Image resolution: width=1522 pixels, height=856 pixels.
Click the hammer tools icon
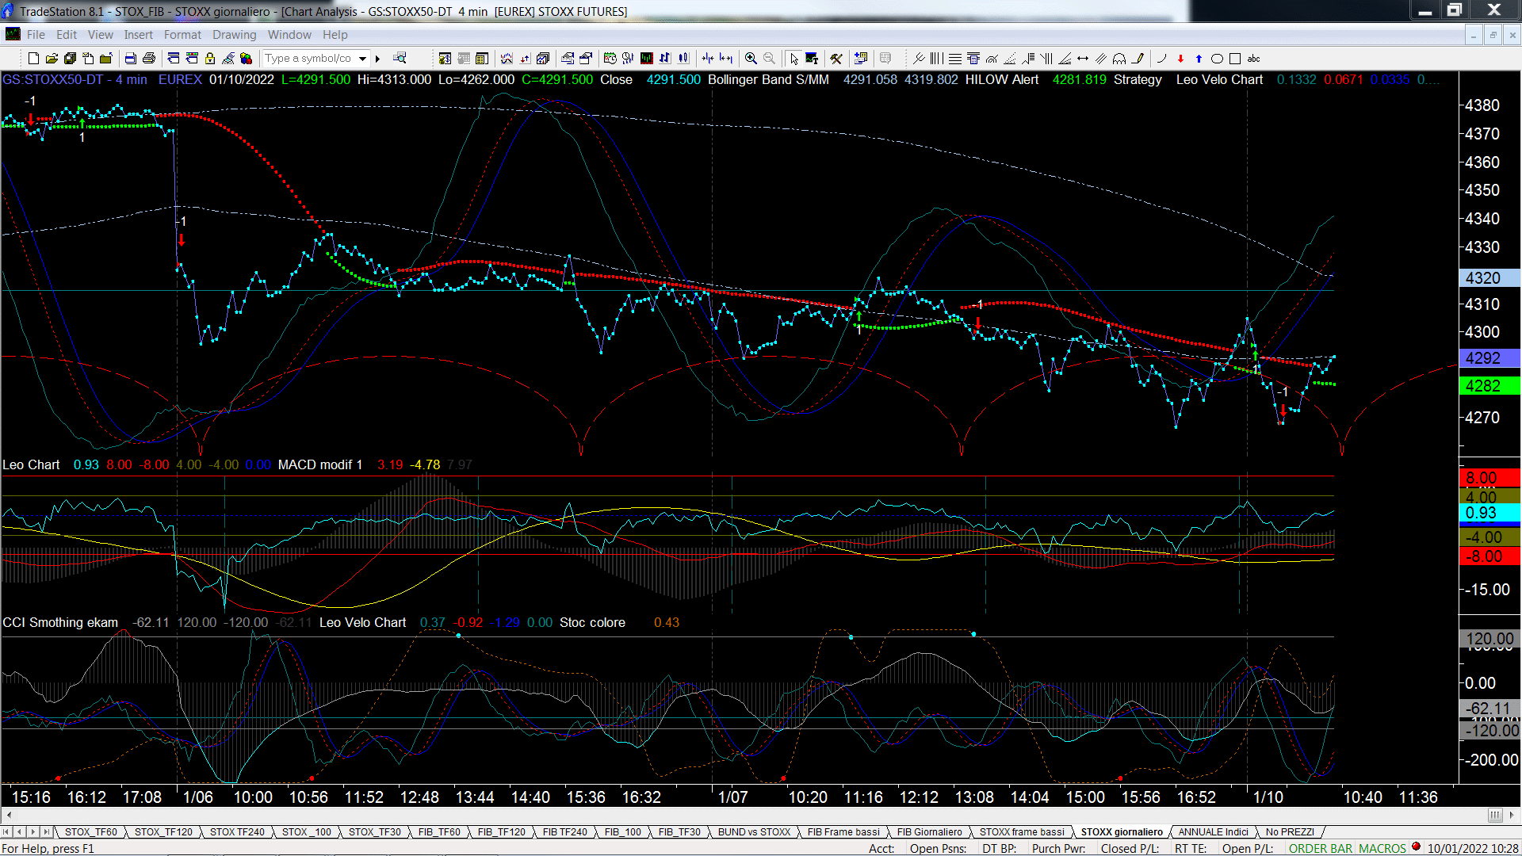(836, 59)
